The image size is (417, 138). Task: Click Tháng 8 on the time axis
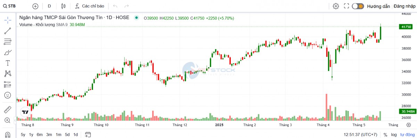tap(28, 124)
